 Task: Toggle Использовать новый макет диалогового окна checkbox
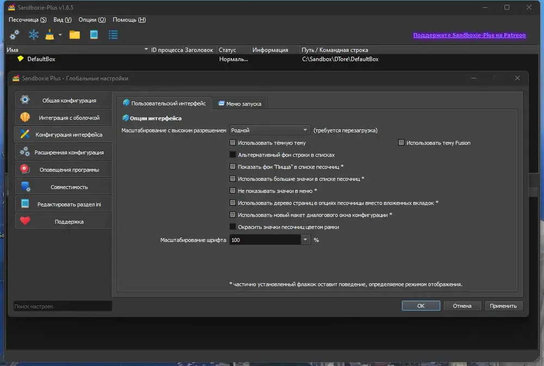pos(233,214)
